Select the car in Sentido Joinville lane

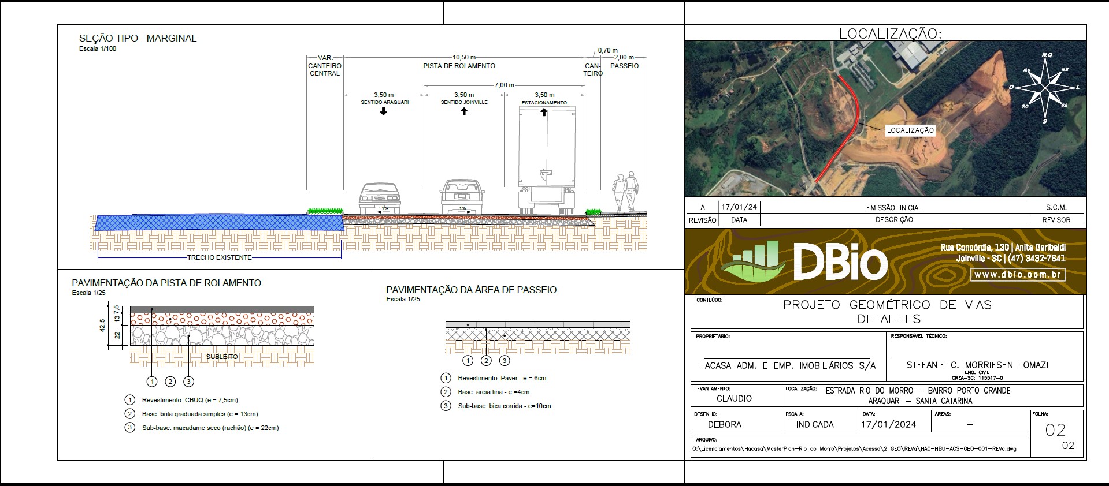[462, 197]
